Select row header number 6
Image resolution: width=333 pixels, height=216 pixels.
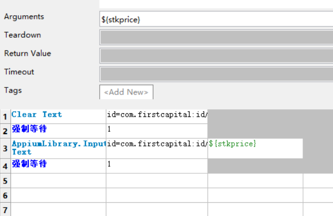[5, 195]
